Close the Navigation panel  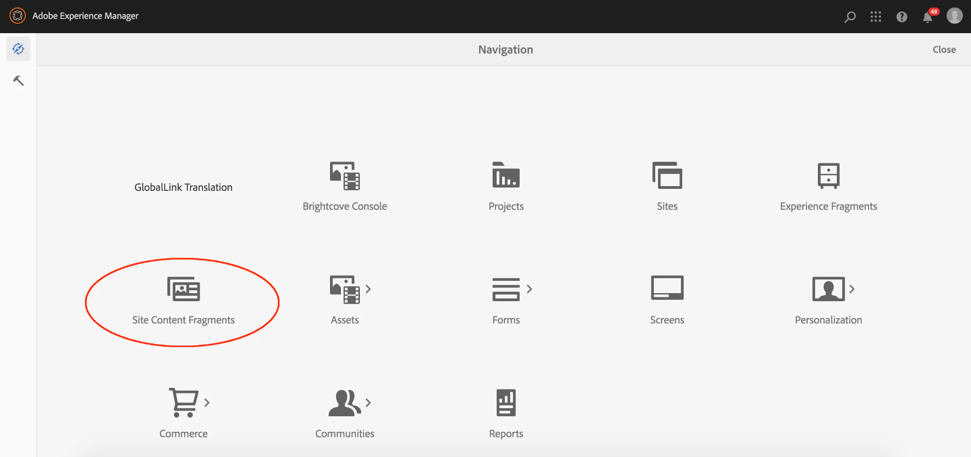click(944, 49)
